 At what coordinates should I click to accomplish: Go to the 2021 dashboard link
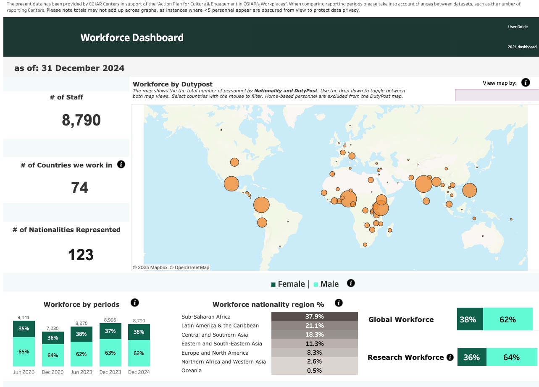click(522, 47)
